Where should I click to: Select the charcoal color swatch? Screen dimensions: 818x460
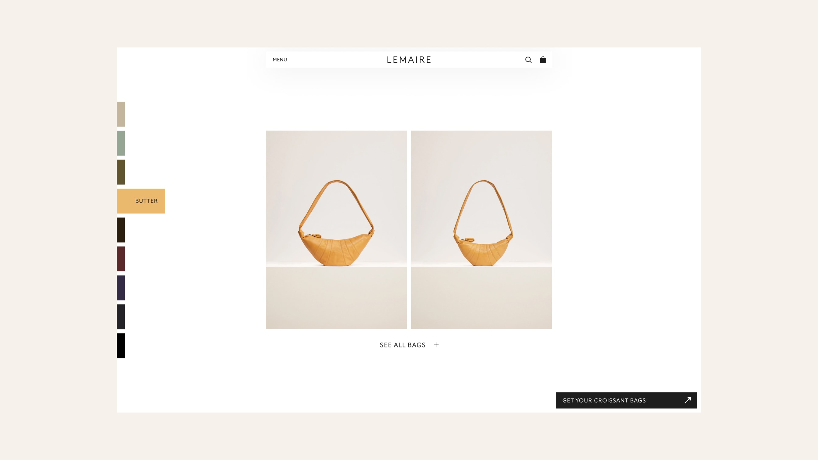(121, 317)
